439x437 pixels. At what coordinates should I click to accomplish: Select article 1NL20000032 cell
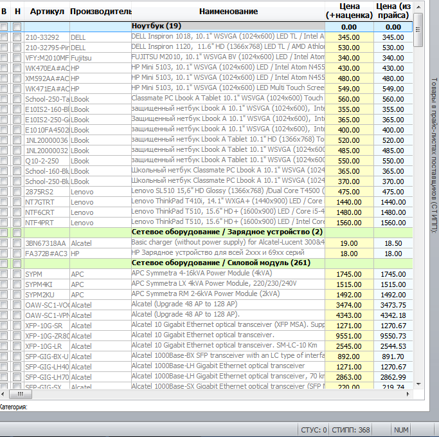coord(47,151)
